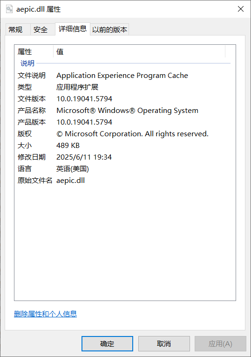This screenshot has height=357, width=251.
Task: Select the 英语(美国) language value
Action: 73,169
